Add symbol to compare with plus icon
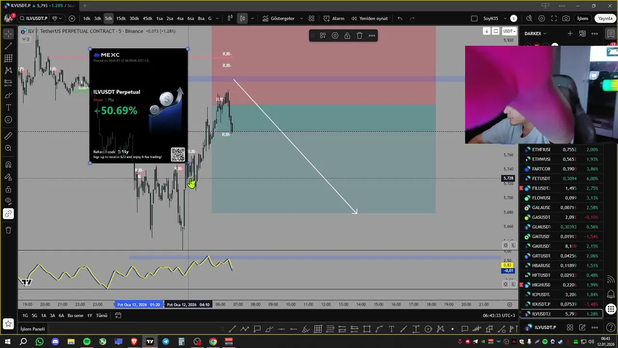Screen dimensions: 618x348 72,18
